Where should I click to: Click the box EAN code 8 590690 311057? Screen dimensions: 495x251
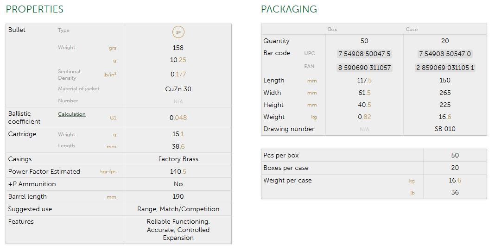coord(364,68)
